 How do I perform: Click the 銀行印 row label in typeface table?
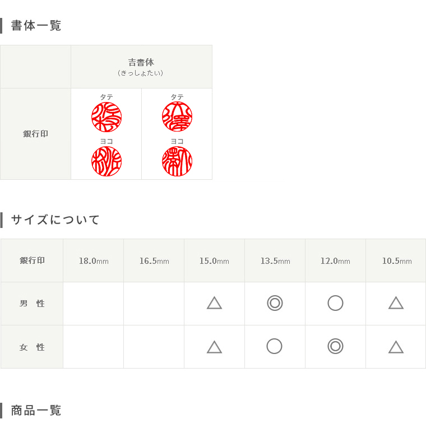click(36, 134)
